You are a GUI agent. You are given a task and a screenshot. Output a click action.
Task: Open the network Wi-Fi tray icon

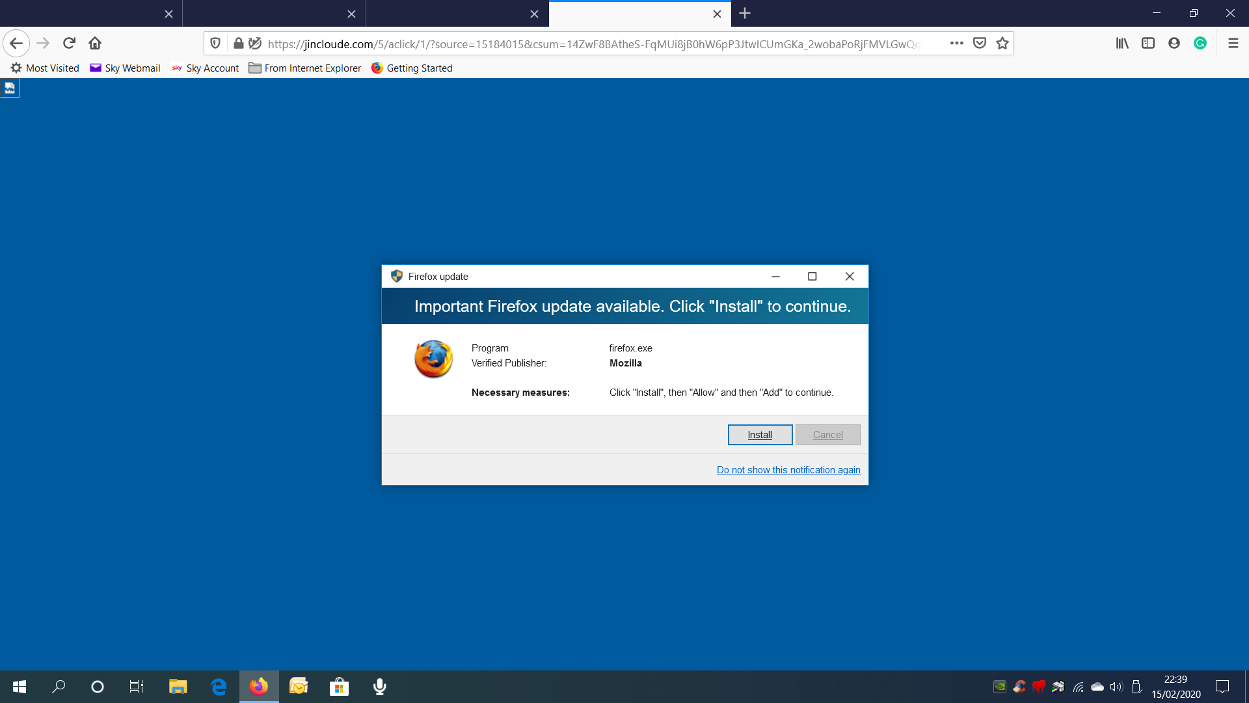point(1078,687)
